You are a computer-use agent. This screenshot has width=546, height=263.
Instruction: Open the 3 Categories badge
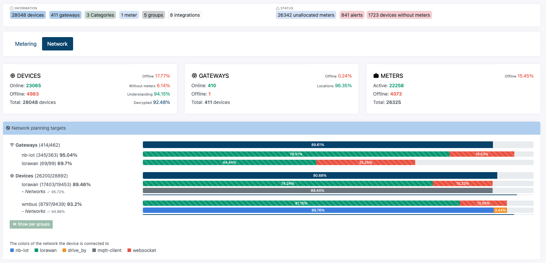(100, 15)
